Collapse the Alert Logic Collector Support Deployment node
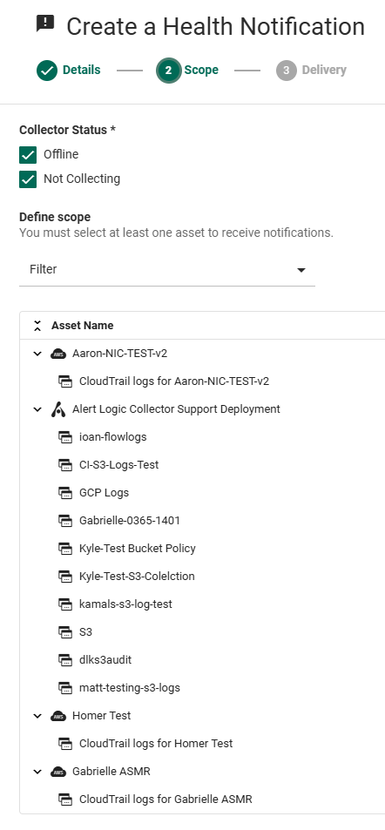The image size is (385, 830). tap(37, 409)
